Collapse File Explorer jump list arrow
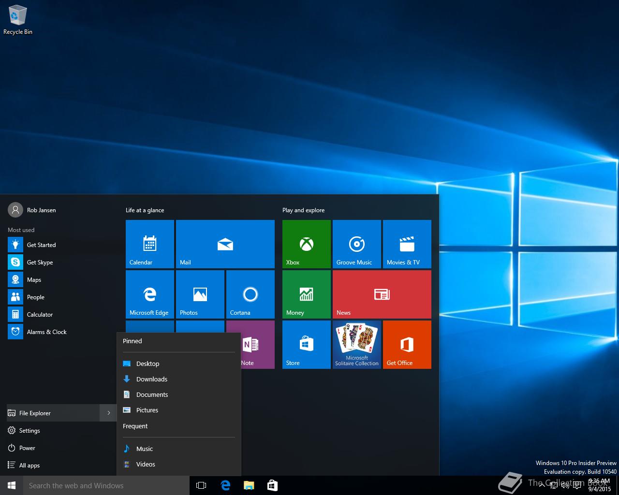Image resolution: width=619 pixels, height=495 pixels. pyautogui.click(x=108, y=413)
